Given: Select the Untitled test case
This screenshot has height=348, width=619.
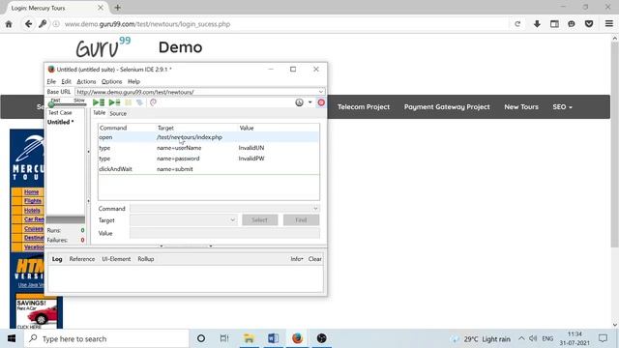Looking at the screenshot, I should tap(61, 122).
